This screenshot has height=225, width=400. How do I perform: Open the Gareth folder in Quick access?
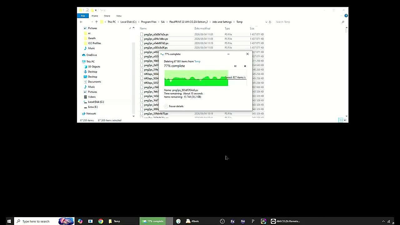89,38
